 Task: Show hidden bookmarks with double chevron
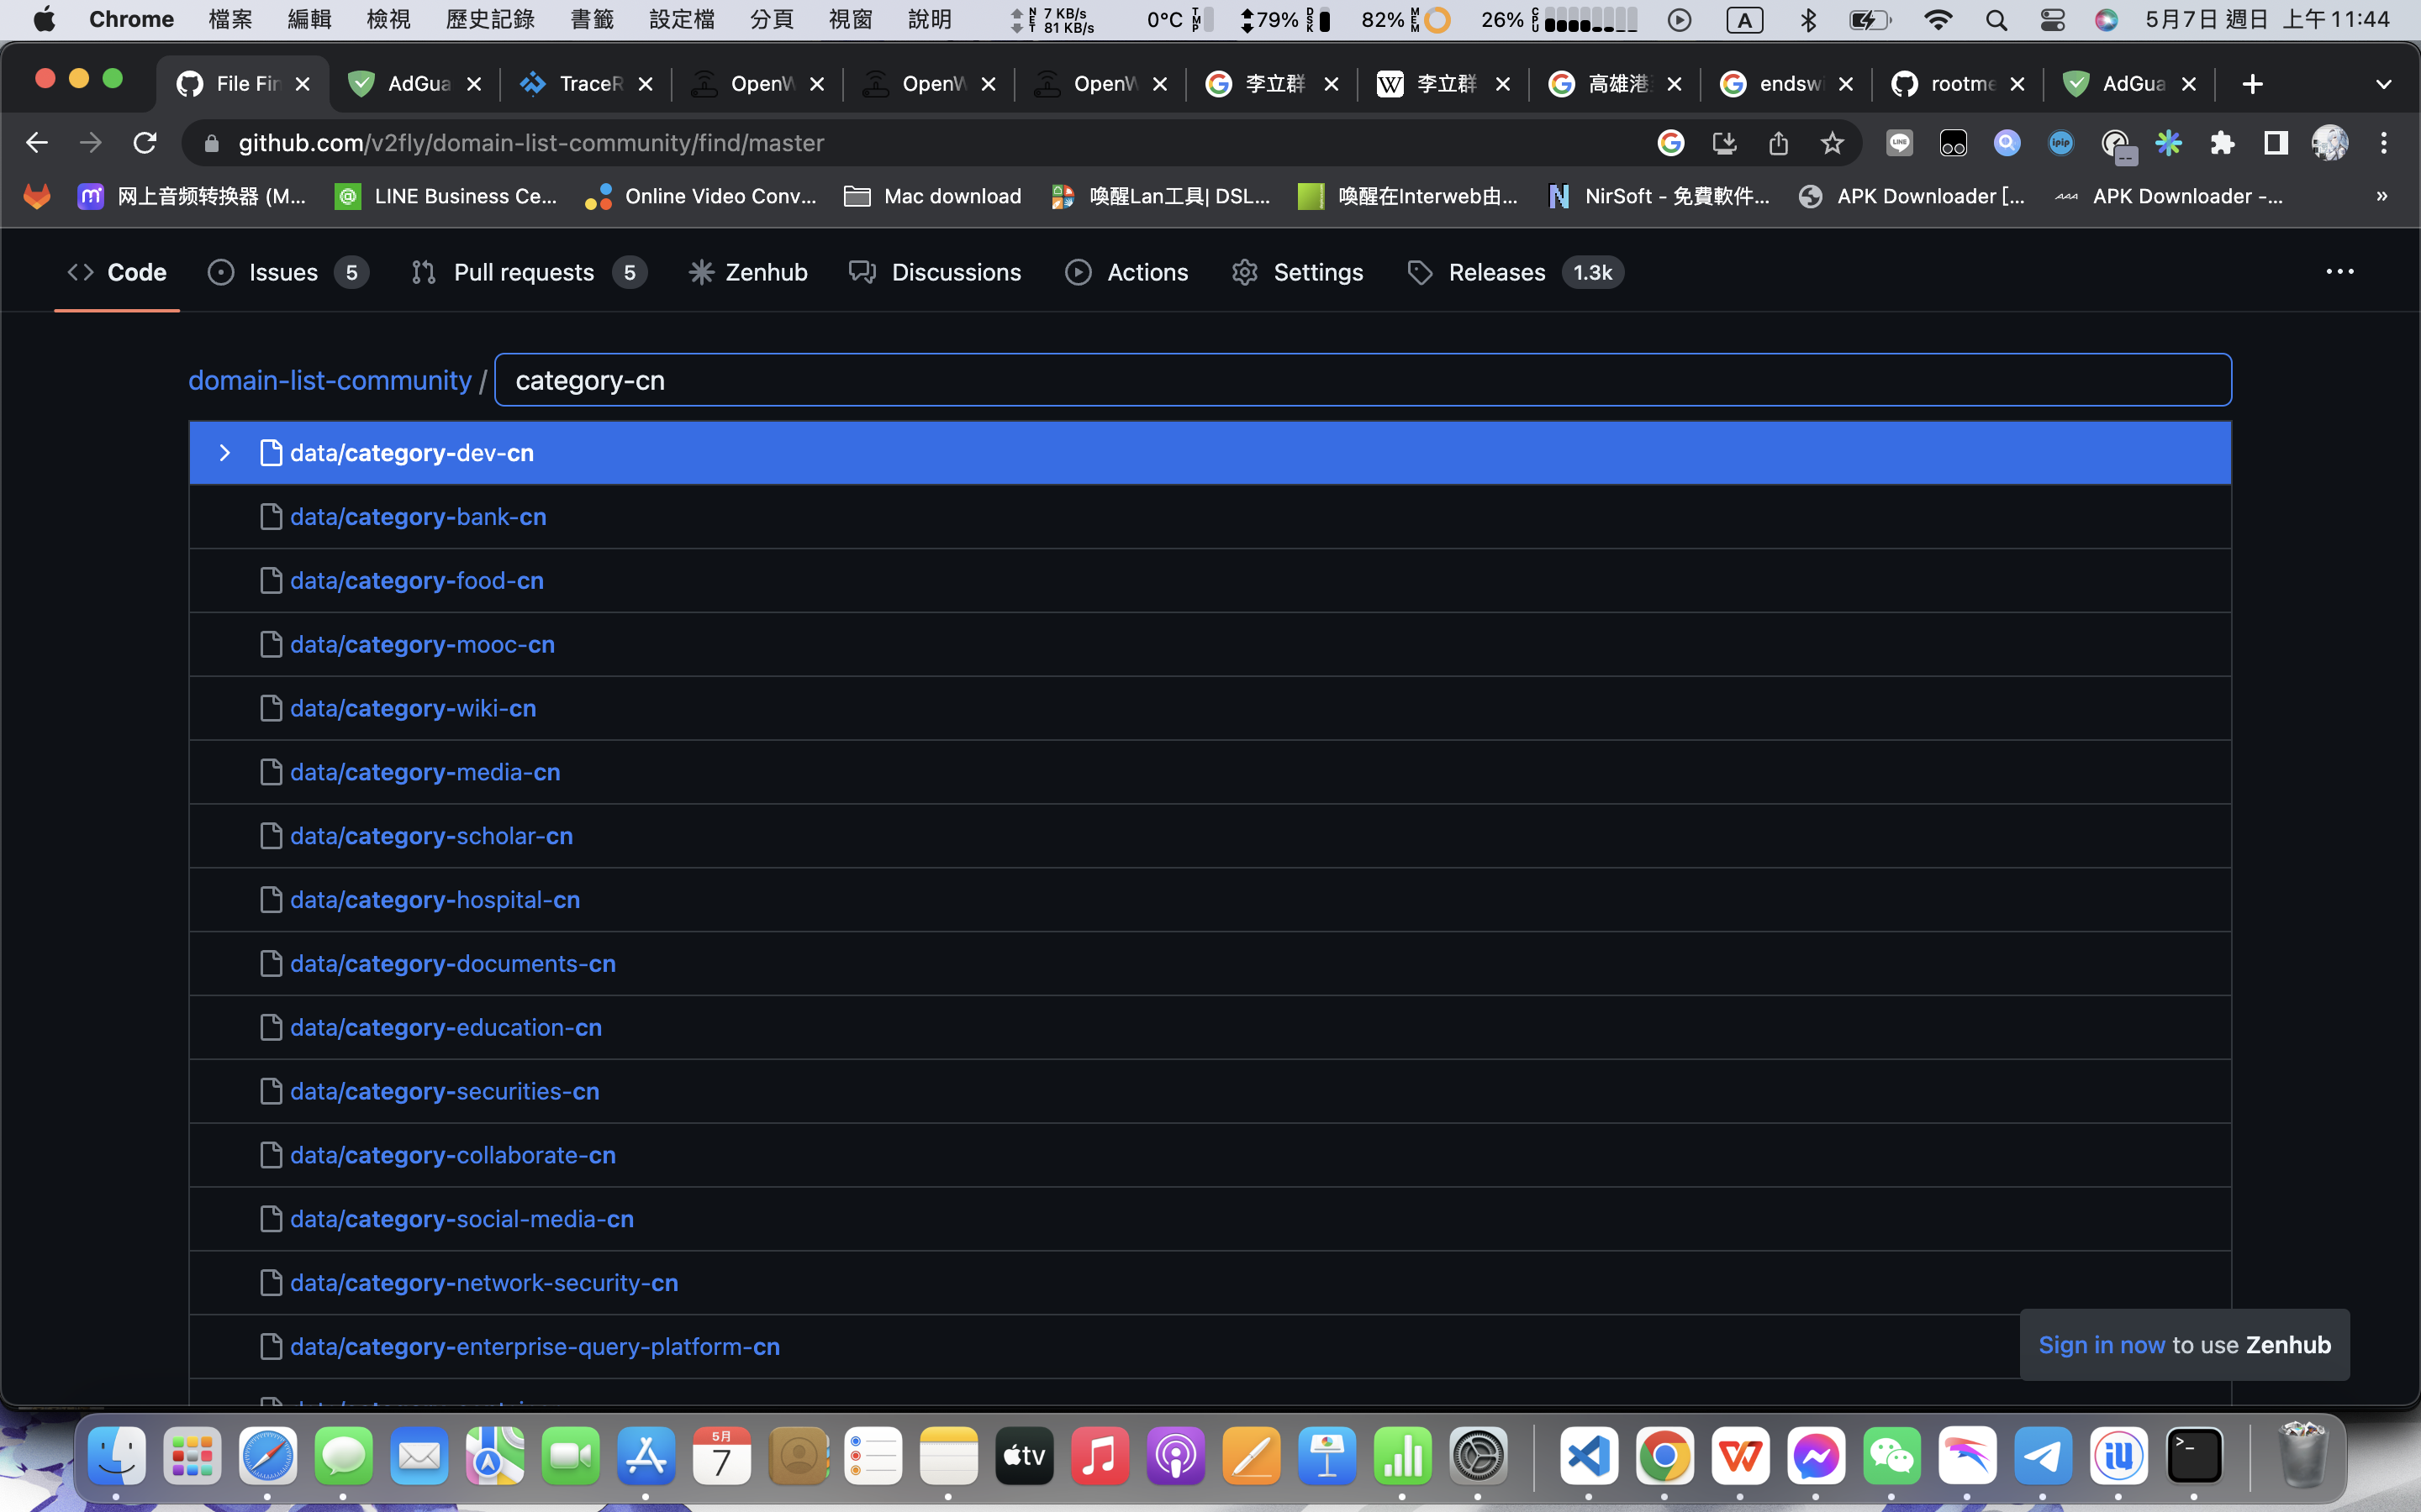point(2382,196)
